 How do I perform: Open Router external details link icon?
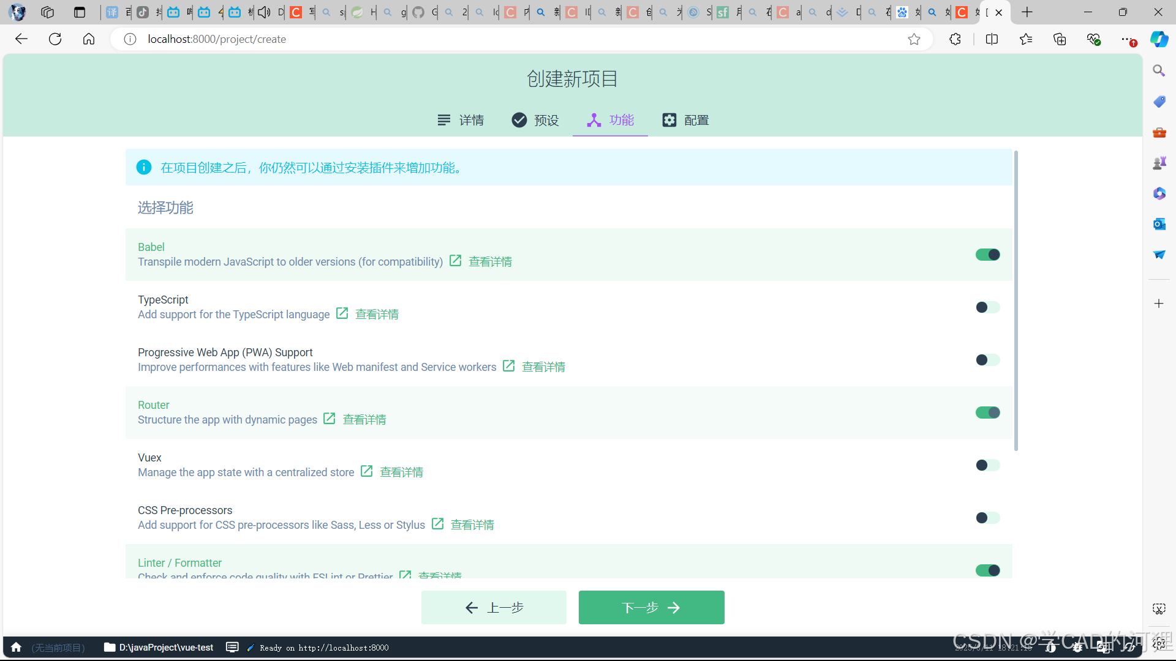tap(330, 419)
